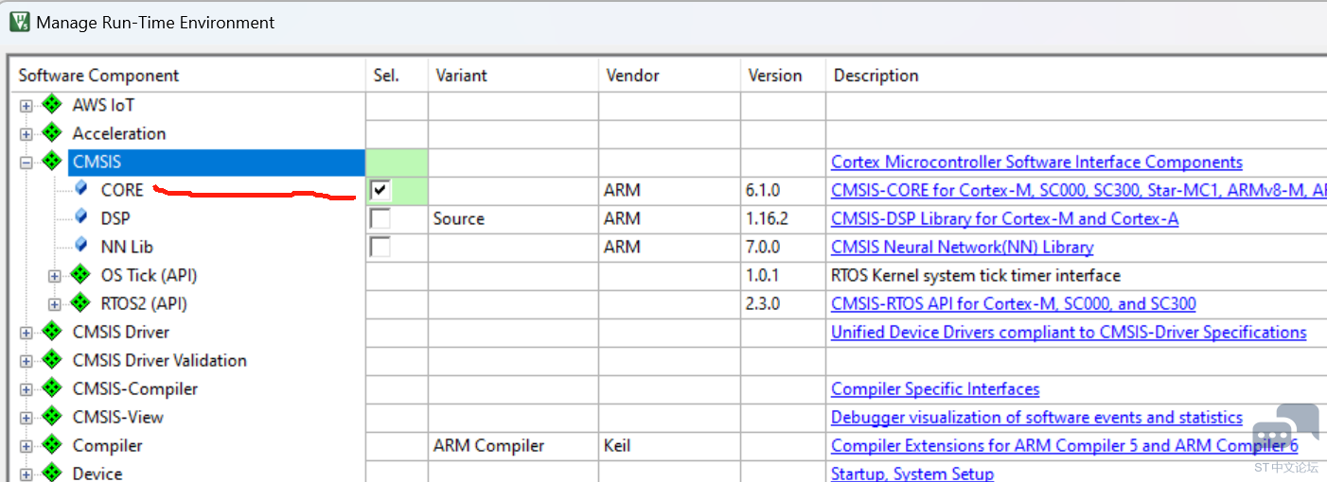The width and height of the screenshot is (1327, 482).
Task: Click the CORE version value 6.1.0
Action: pyautogui.click(x=763, y=190)
